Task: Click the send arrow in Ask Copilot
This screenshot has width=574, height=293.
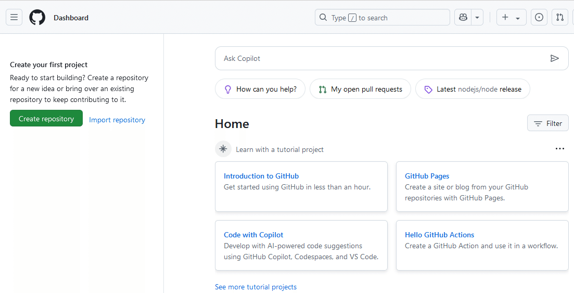Action: [x=554, y=58]
